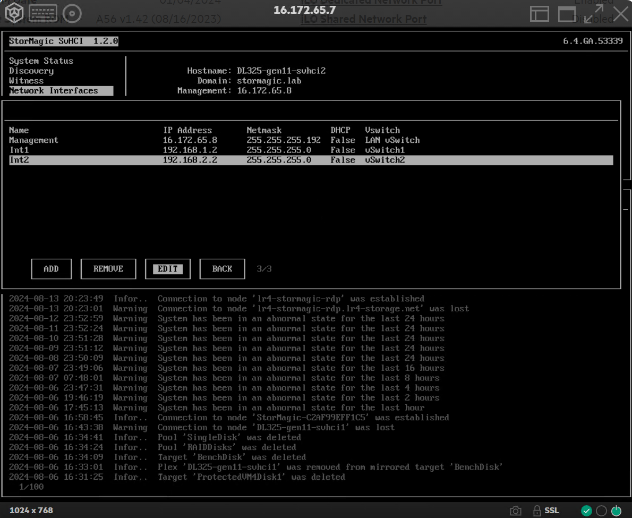Click the build number 6.4.GA.53339
The image size is (632, 518).
coord(593,41)
